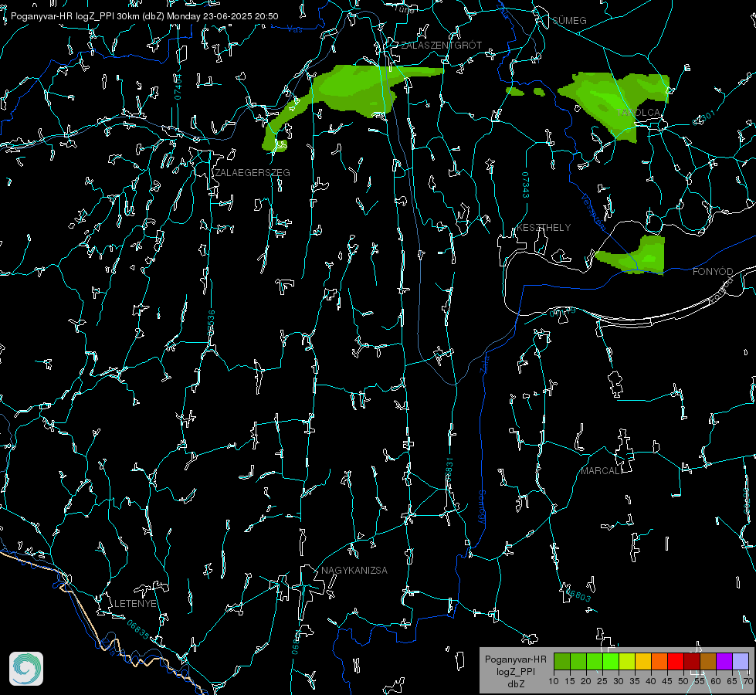The image size is (756, 695).
Task: Click the TAPOLCA city label
Action: click(x=639, y=113)
